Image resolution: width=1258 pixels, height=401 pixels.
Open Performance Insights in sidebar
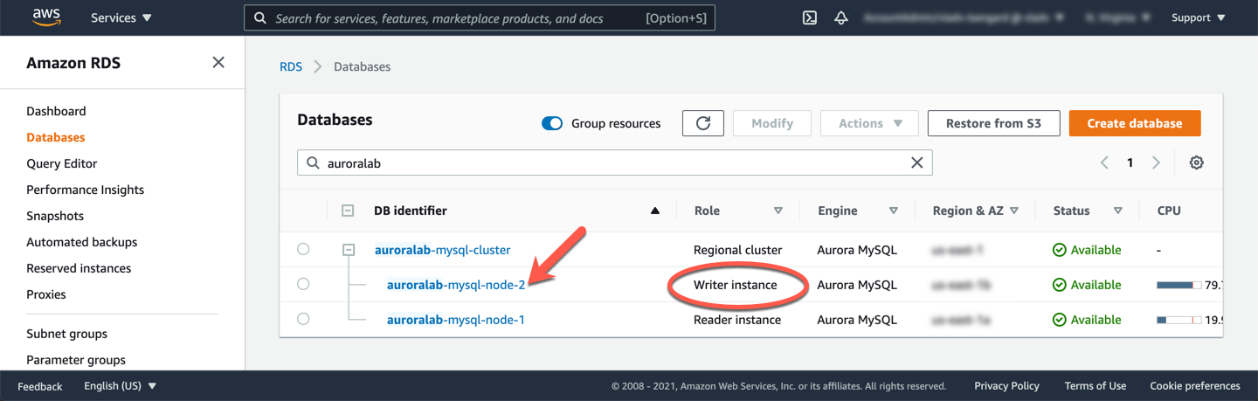coord(85,190)
